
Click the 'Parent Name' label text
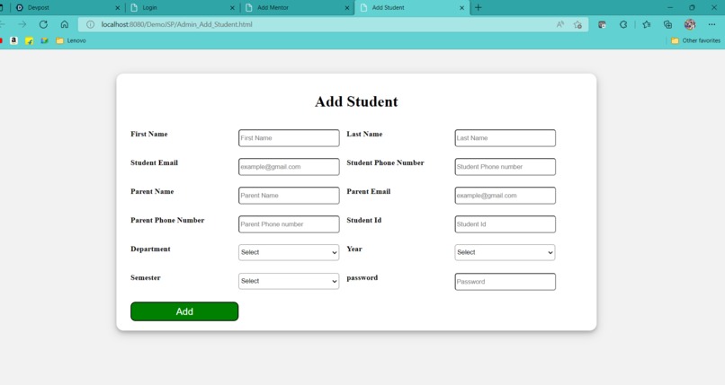tap(152, 191)
